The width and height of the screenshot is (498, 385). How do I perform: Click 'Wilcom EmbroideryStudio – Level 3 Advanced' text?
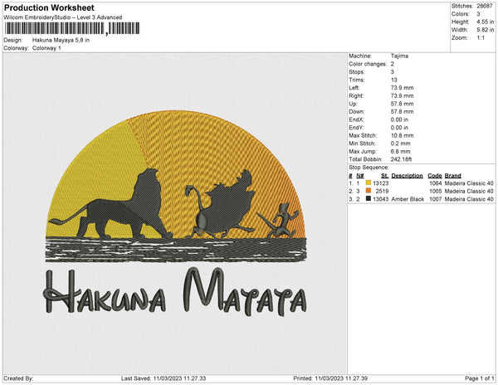coord(63,17)
